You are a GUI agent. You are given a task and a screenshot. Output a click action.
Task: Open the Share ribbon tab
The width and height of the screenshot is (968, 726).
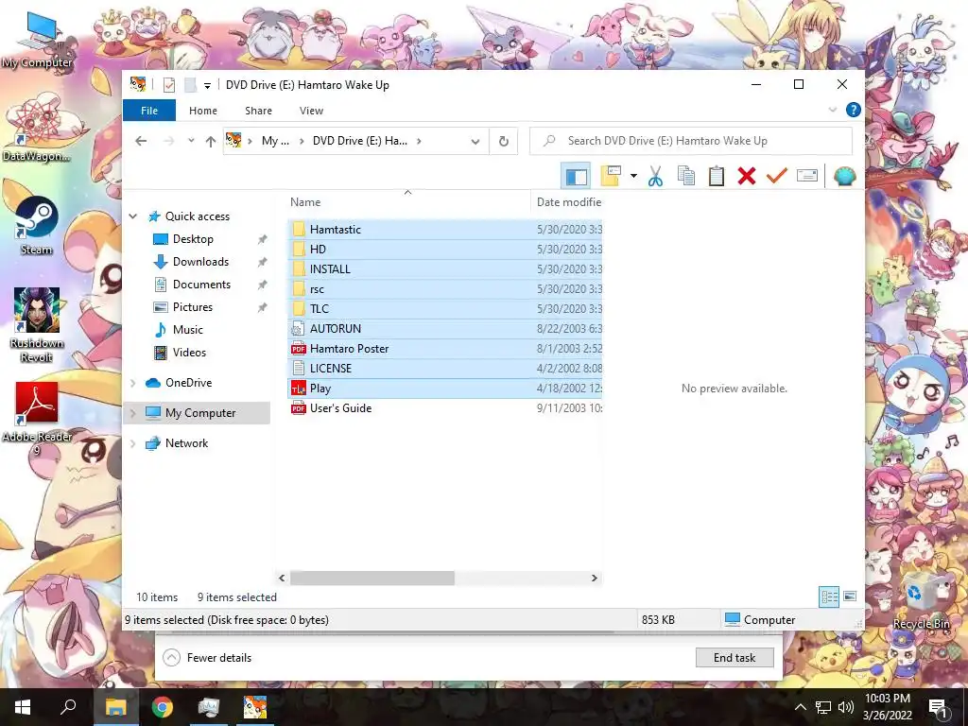[x=258, y=111]
